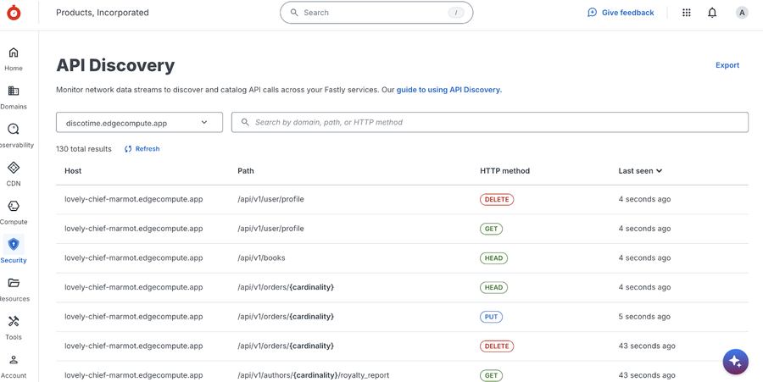
Task: Open the user avatar menu
Action: pos(742,13)
